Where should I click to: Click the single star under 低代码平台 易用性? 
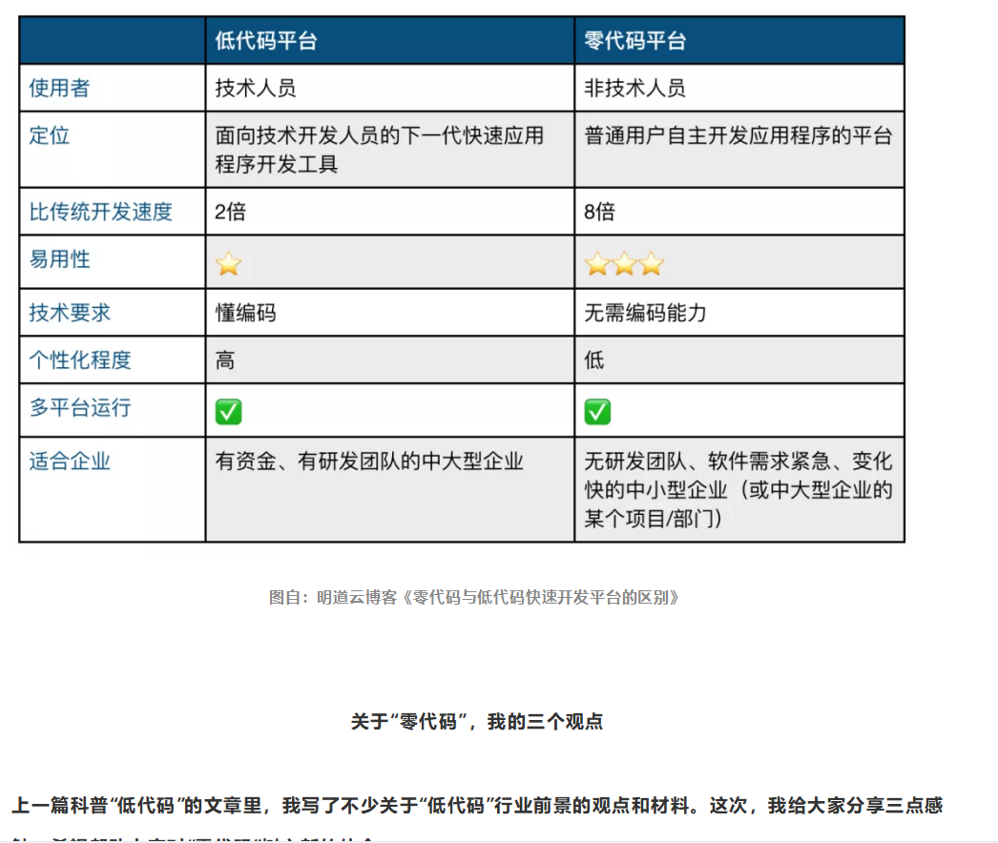tap(227, 263)
